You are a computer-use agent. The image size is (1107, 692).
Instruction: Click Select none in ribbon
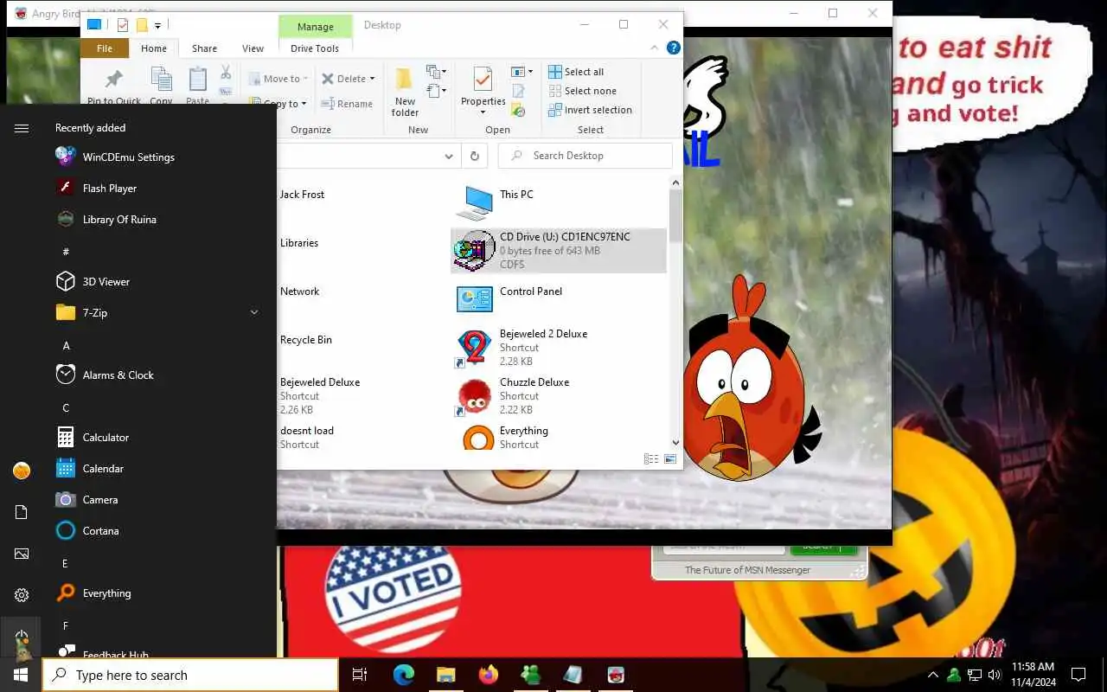(x=582, y=91)
